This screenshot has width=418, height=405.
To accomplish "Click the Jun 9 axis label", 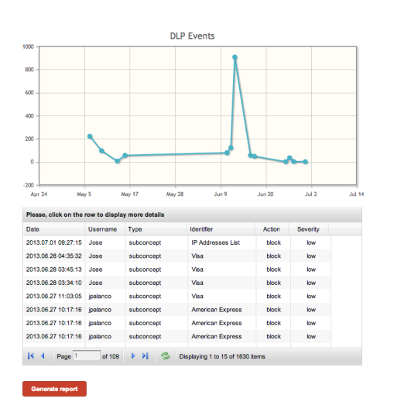I will (x=220, y=194).
